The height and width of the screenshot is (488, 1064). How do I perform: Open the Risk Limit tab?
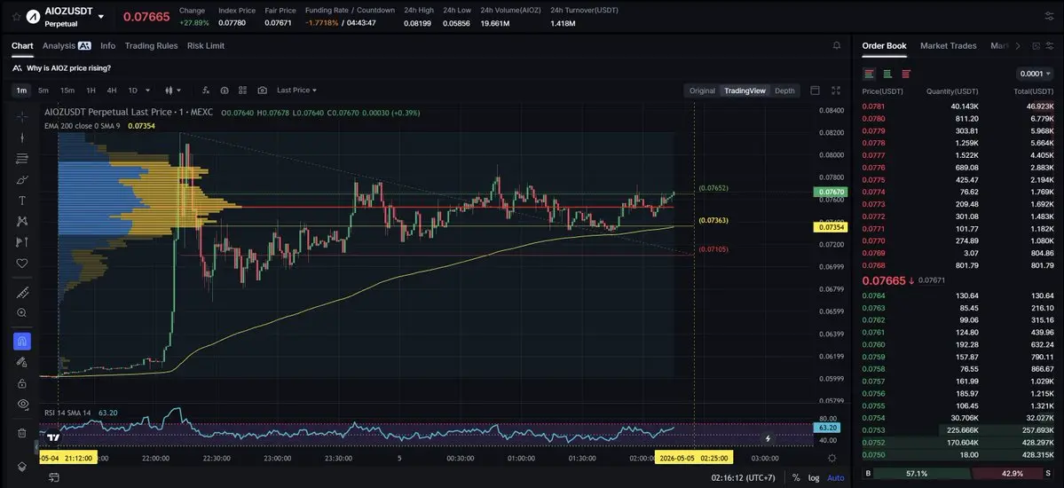pos(206,45)
